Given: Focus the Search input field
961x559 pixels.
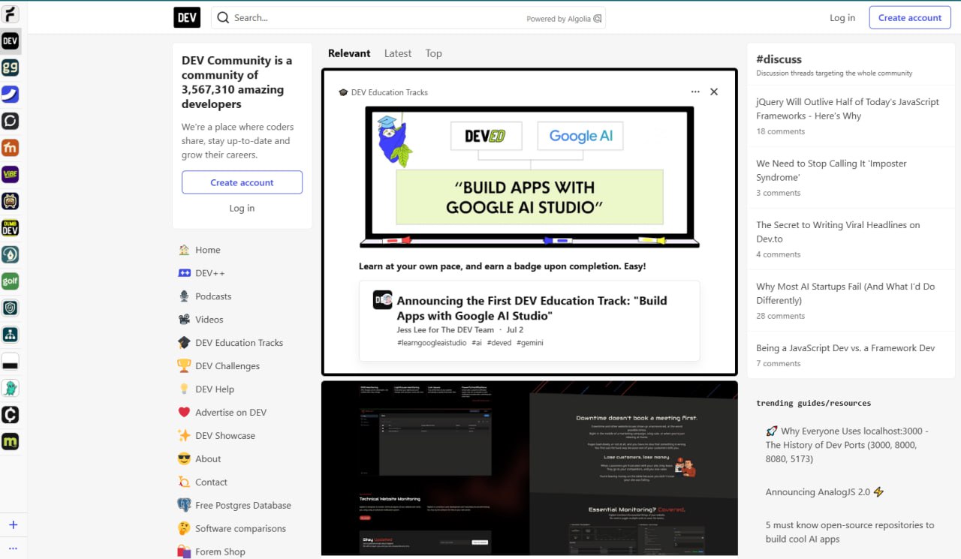Looking at the screenshot, I should pyautogui.click(x=375, y=17).
